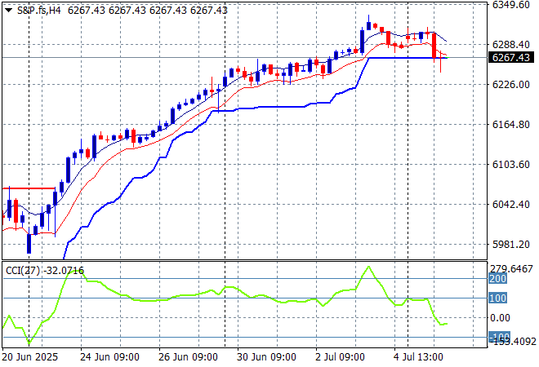539x367 pixels.
Task: Click the triangle arrow beside S&P.fs,H4
Action: [8, 9]
